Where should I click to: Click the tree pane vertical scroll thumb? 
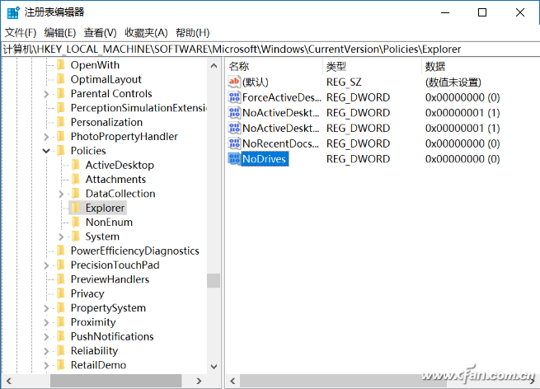(214, 280)
